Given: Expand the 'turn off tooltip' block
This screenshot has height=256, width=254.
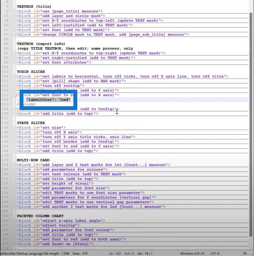Looking at the screenshot, I should [x=15, y=86].
